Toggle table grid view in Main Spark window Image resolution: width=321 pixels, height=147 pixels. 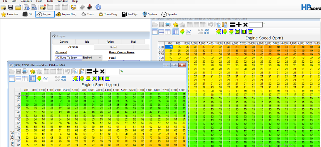(x=176, y=32)
